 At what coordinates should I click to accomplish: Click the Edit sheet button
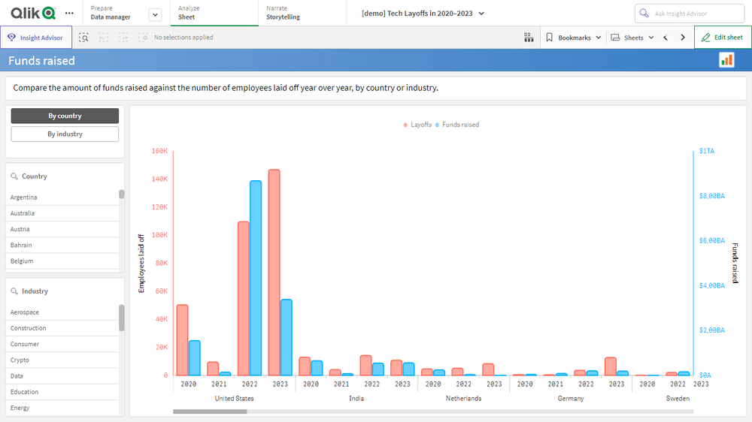(x=722, y=38)
